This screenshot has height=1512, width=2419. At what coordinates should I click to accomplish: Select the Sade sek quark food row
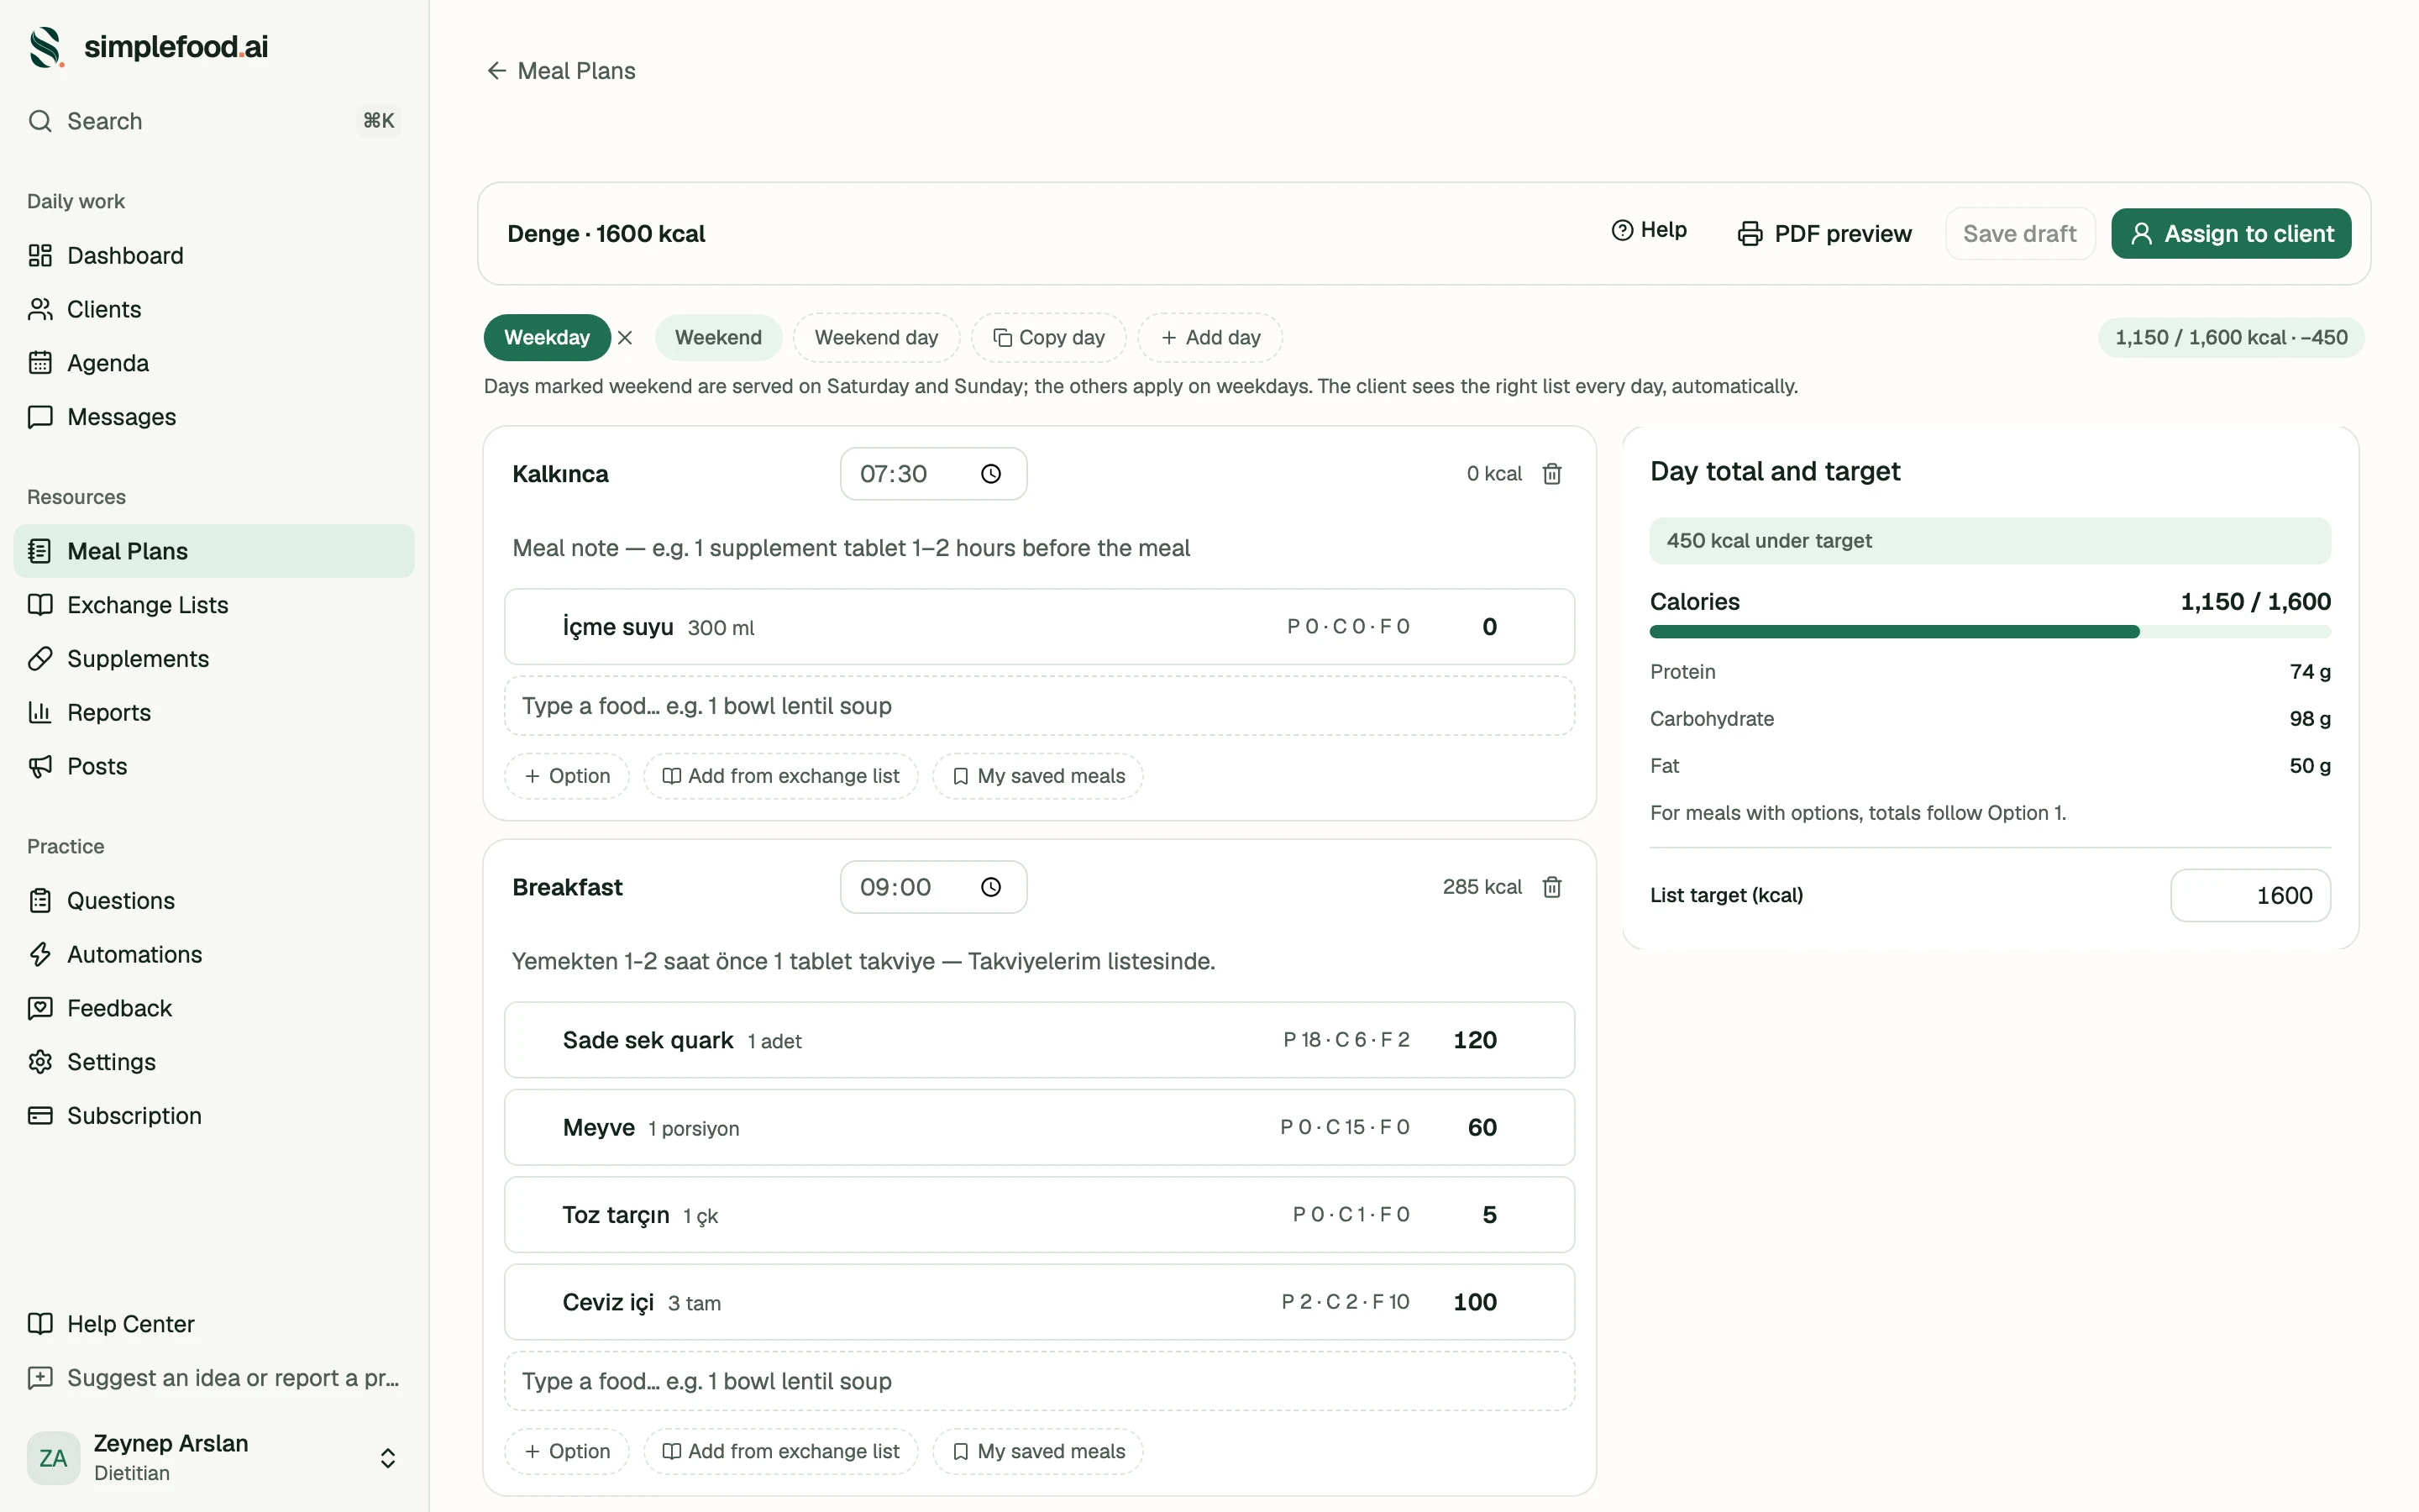(1038, 1040)
